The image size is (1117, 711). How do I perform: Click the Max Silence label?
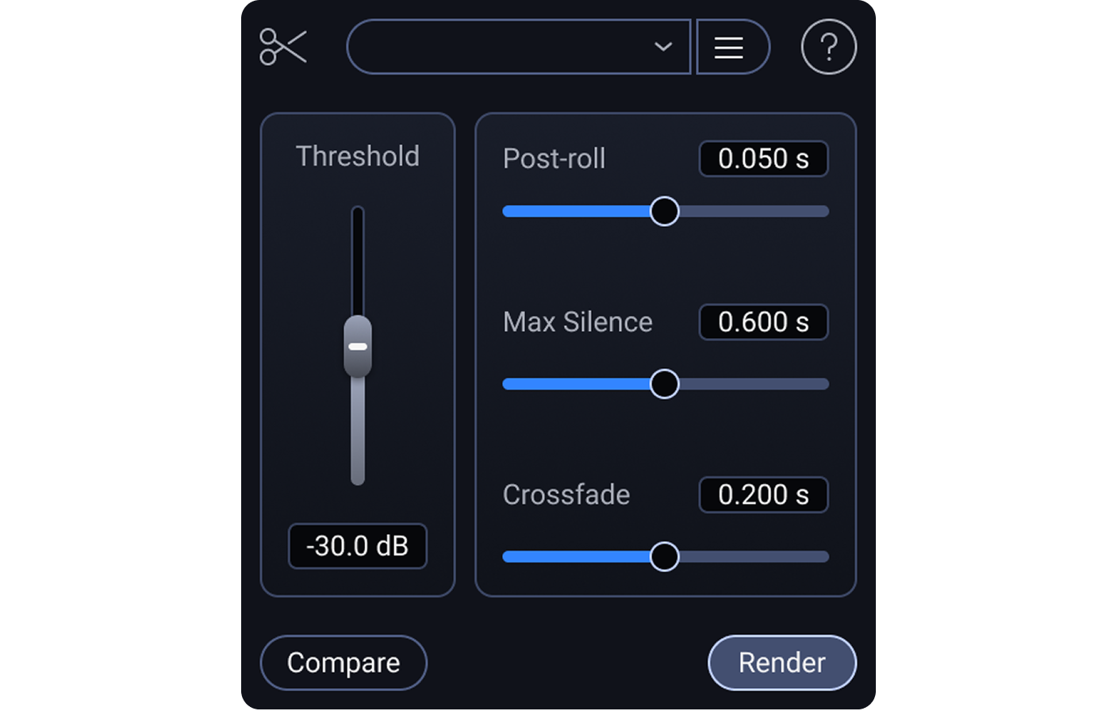[577, 322]
